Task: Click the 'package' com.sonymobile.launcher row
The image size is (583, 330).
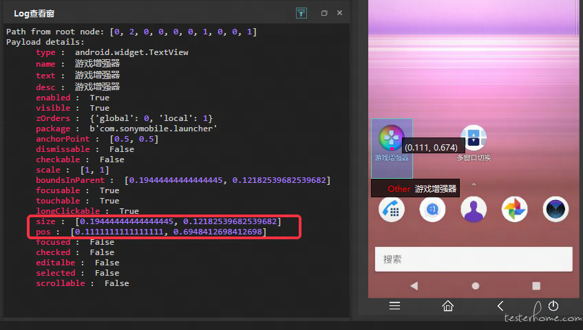Action: (127, 129)
